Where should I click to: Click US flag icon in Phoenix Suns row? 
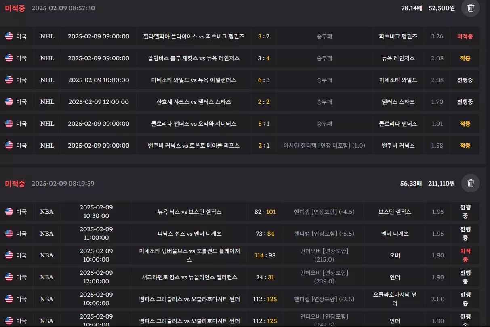click(x=9, y=234)
